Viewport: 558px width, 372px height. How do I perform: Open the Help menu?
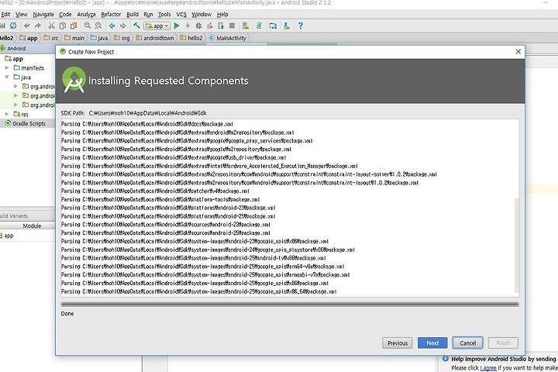tap(222, 14)
